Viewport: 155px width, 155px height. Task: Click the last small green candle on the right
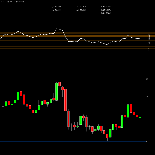pyautogui.click(x=140, y=117)
